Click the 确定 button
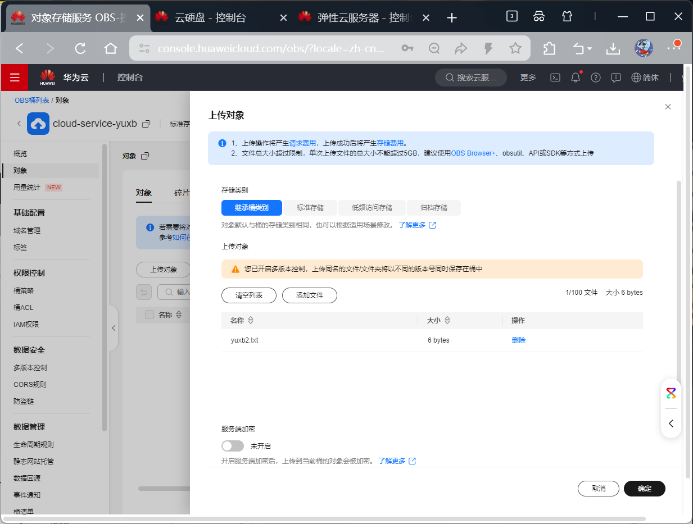This screenshot has height=524, width=693. tap(645, 489)
